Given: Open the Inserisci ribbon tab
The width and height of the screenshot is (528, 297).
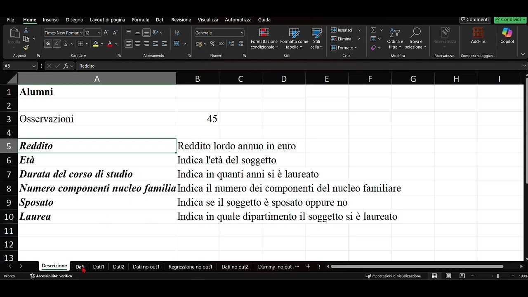Looking at the screenshot, I should [x=51, y=19].
